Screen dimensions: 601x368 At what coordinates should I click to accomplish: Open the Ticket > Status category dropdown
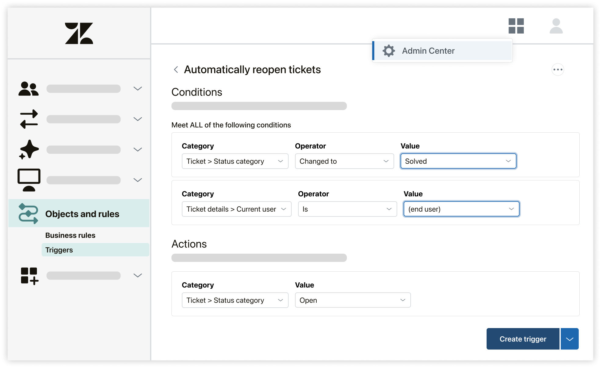pos(235,161)
